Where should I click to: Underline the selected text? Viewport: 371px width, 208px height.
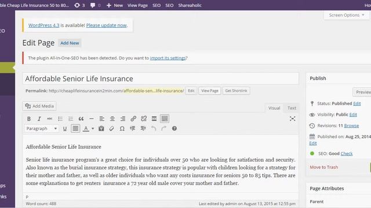point(64,128)
